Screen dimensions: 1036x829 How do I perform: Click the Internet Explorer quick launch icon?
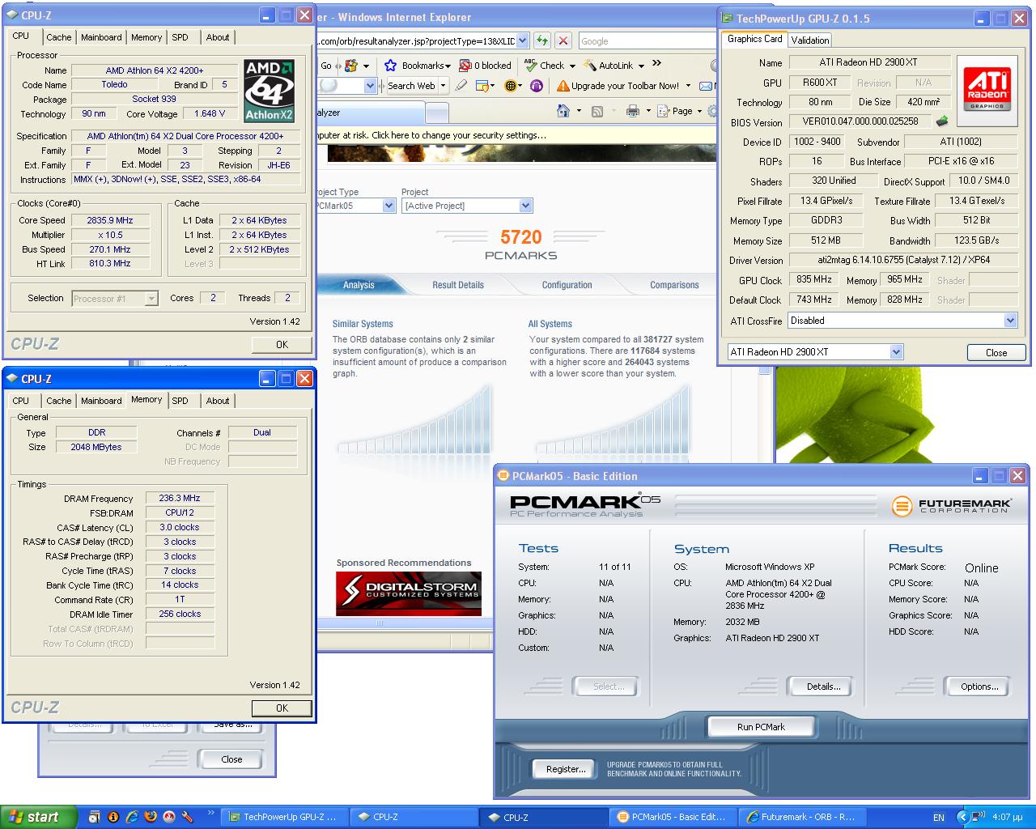[131, 817]
